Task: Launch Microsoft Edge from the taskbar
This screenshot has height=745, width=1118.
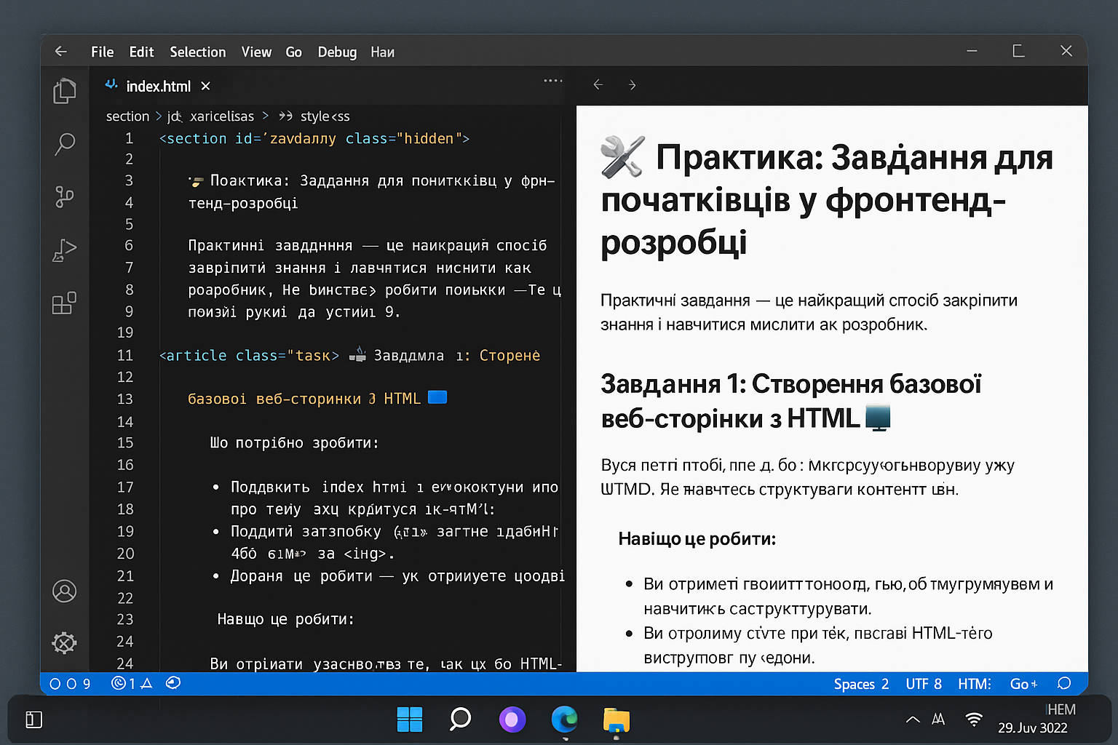Action: (x=565, y=720)
